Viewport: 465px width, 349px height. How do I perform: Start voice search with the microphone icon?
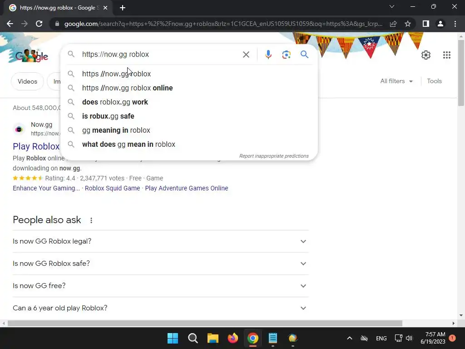(268, 55)
